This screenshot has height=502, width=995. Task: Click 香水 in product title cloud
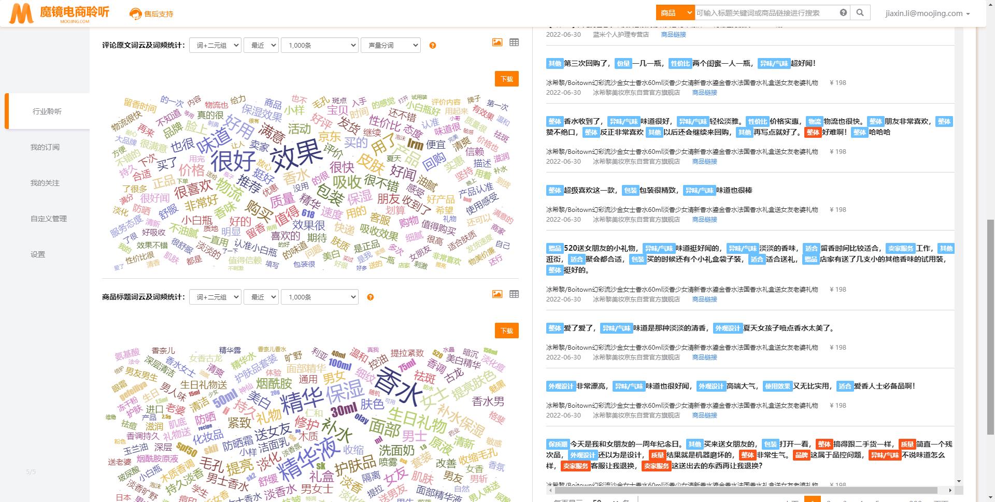click(x=399, y=388)
